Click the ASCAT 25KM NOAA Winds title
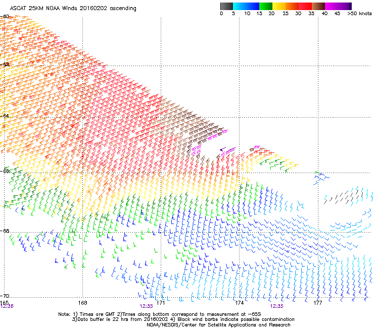 coord(73,9)
